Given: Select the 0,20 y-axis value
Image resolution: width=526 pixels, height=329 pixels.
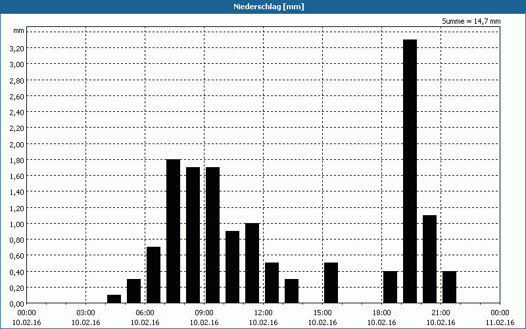Looking at the screenshot, I should [17, 288].
